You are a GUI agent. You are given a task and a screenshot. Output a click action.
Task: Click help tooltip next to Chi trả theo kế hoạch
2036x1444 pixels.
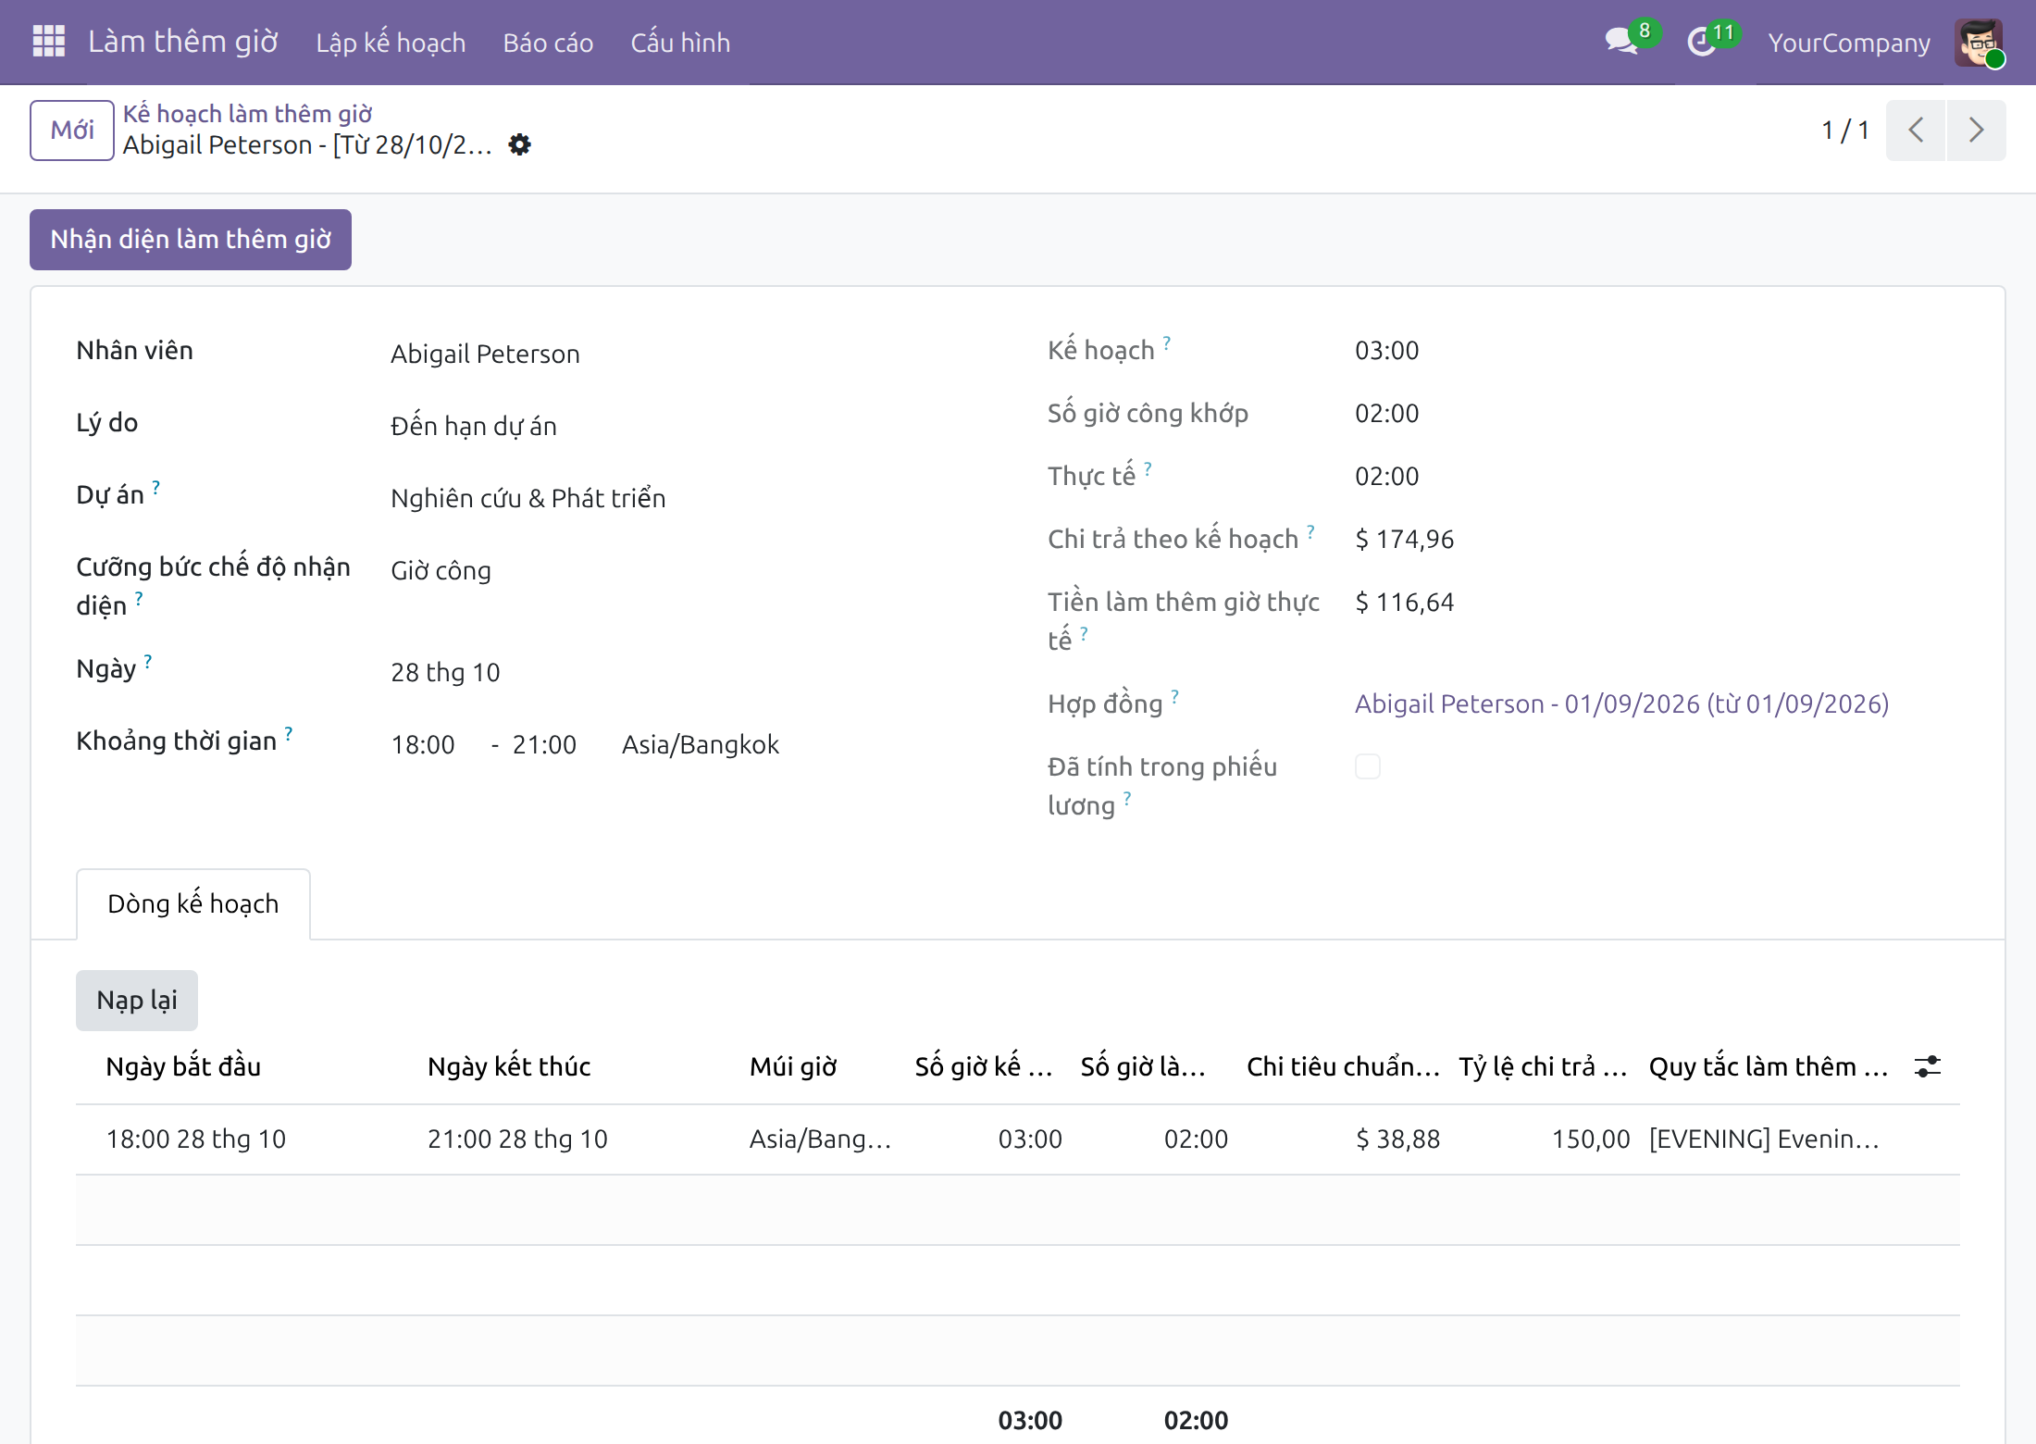coord(1310,531)
